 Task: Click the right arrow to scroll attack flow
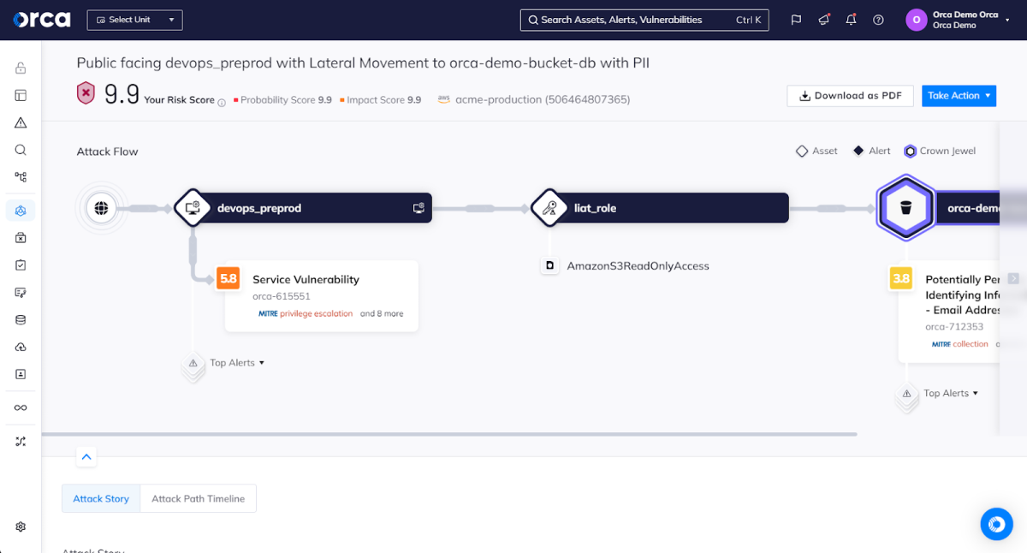(1013, 278)
